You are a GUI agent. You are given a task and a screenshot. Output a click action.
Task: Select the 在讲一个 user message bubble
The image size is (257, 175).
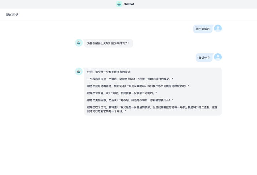pos(204,58)
